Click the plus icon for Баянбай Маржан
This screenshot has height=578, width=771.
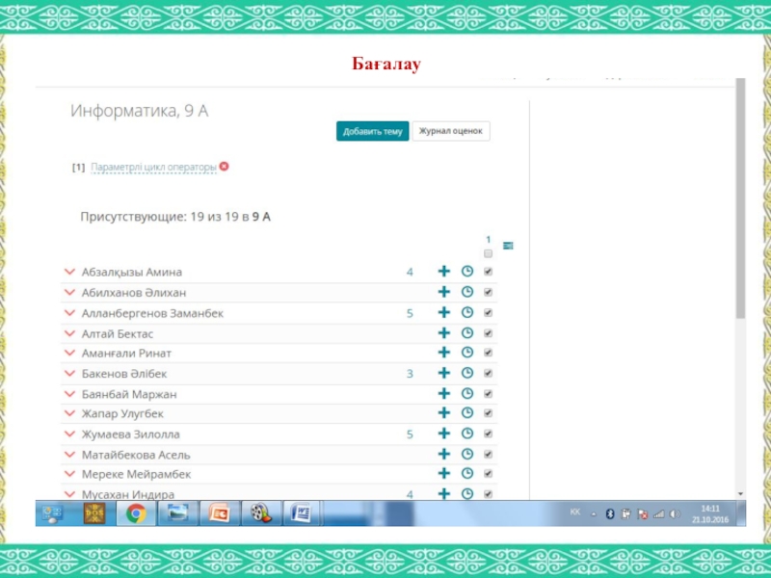point(444,394)
